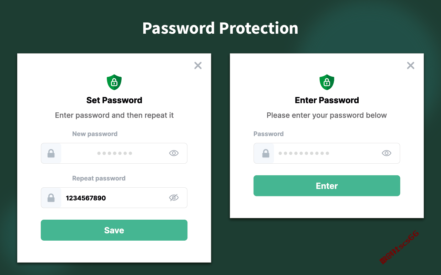Click the lock icon in New password field

pyautogui.click(x=51, y=153)
